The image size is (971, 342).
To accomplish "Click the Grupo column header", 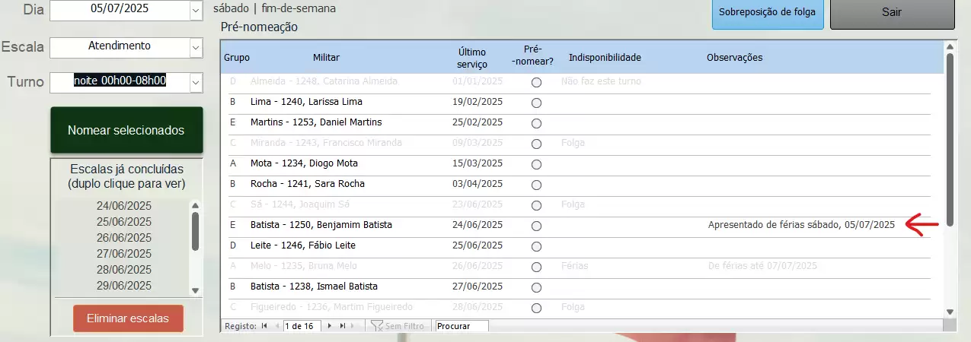I will tap(236, 58).
